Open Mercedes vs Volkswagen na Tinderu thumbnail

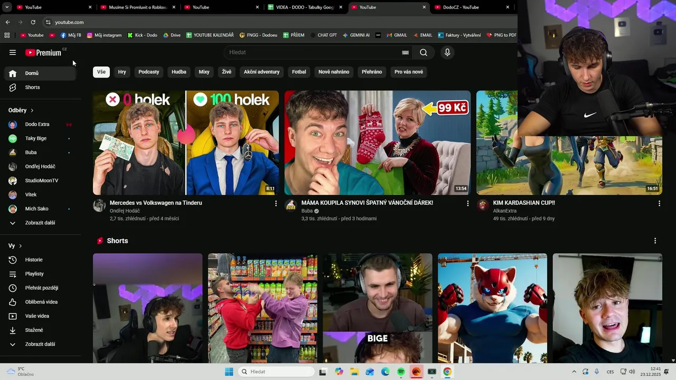tap(186, 142)
